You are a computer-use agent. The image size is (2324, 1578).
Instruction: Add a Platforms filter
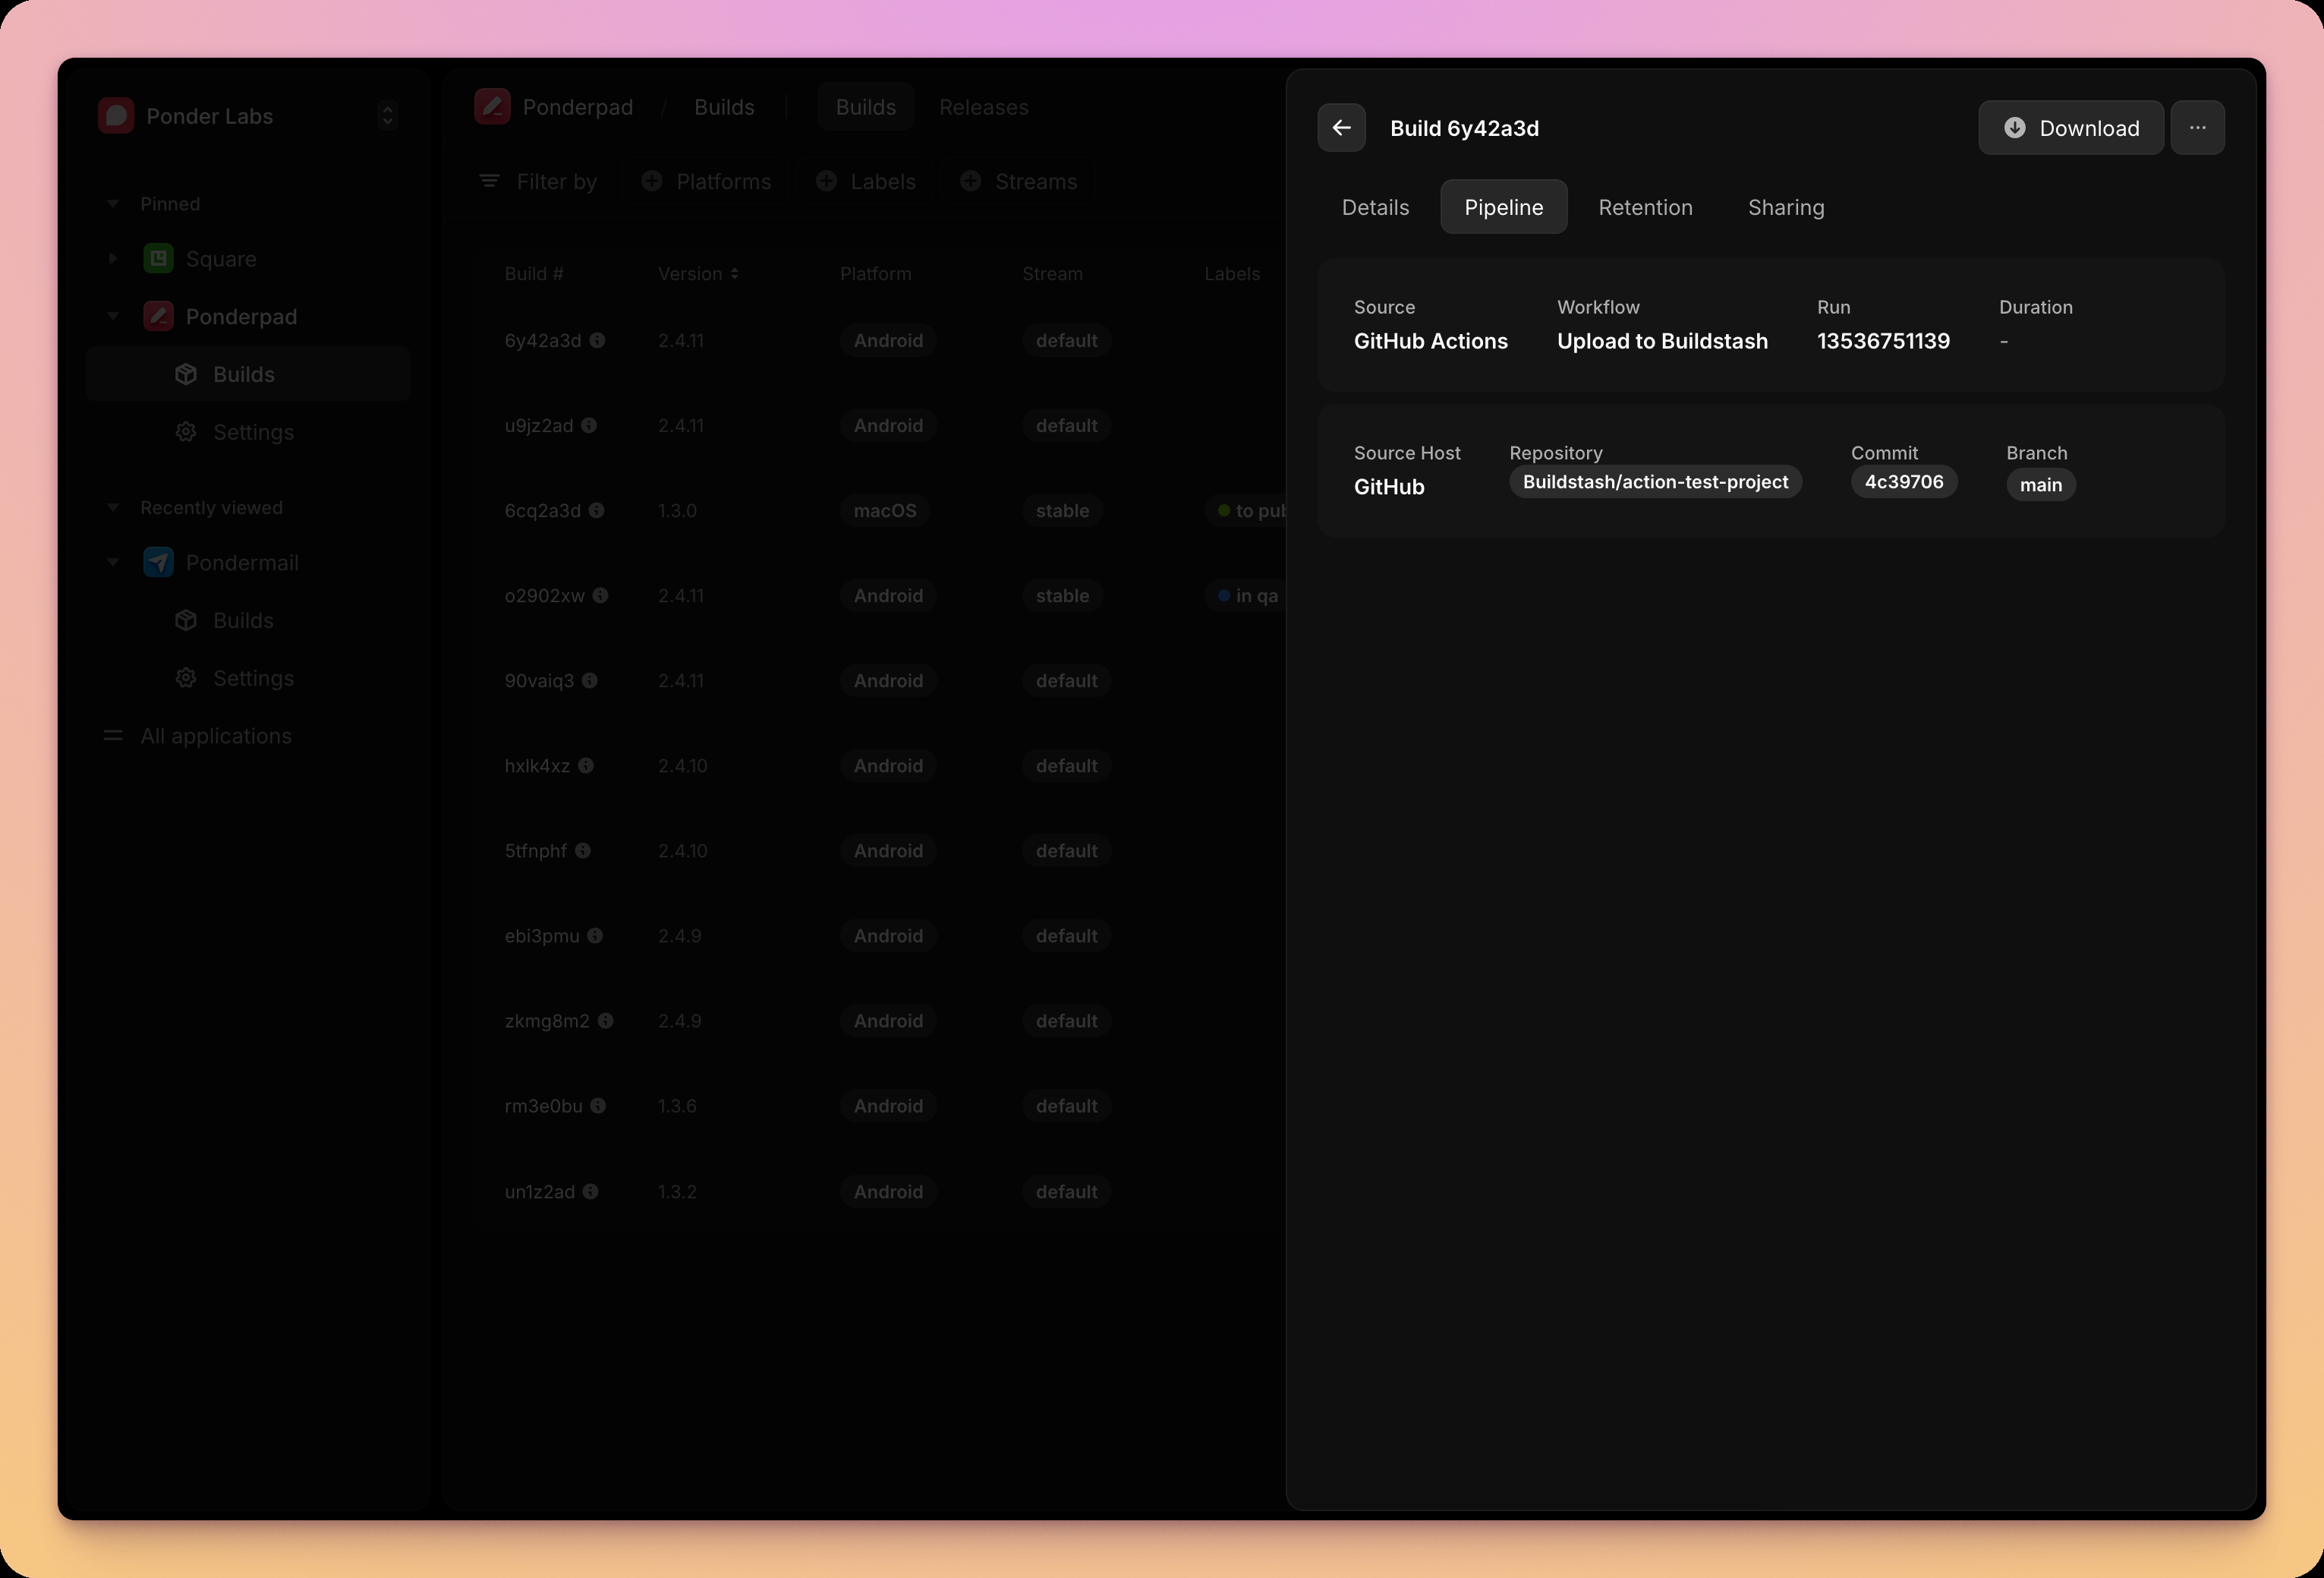(x=707, y=181)
